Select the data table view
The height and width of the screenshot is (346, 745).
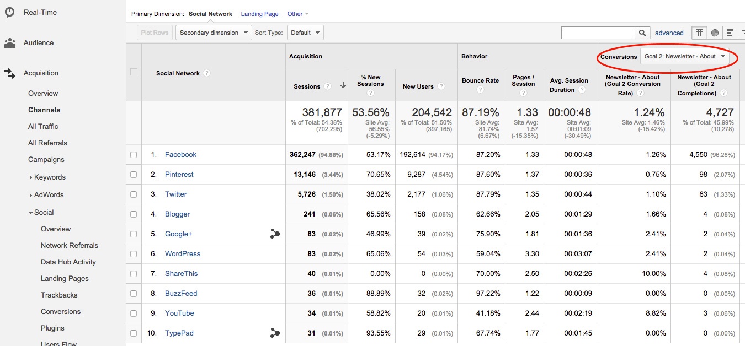699,33
